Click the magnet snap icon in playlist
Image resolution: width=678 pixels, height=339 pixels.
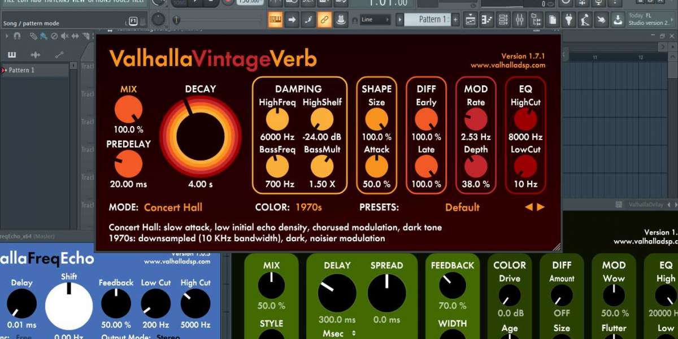tap(17, 36)
